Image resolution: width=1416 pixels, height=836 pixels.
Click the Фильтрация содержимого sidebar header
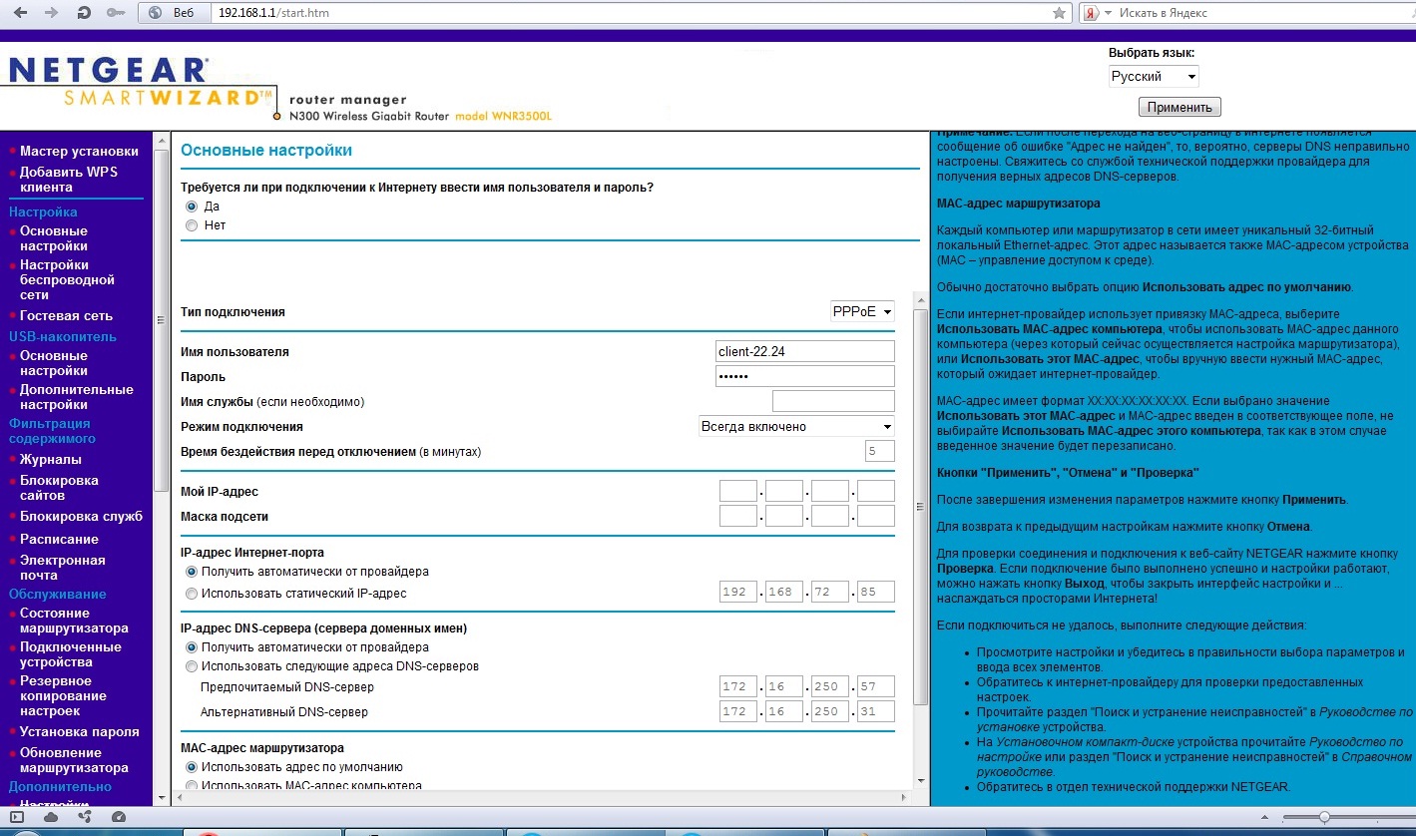pyautogui.click(x=52, y=431)
